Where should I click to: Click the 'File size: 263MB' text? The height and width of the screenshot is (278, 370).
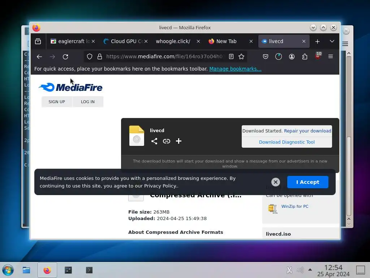(149, 212)
